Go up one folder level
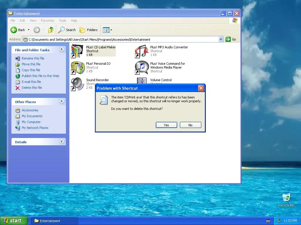This screenshot has height=225, width=301. 51,30
